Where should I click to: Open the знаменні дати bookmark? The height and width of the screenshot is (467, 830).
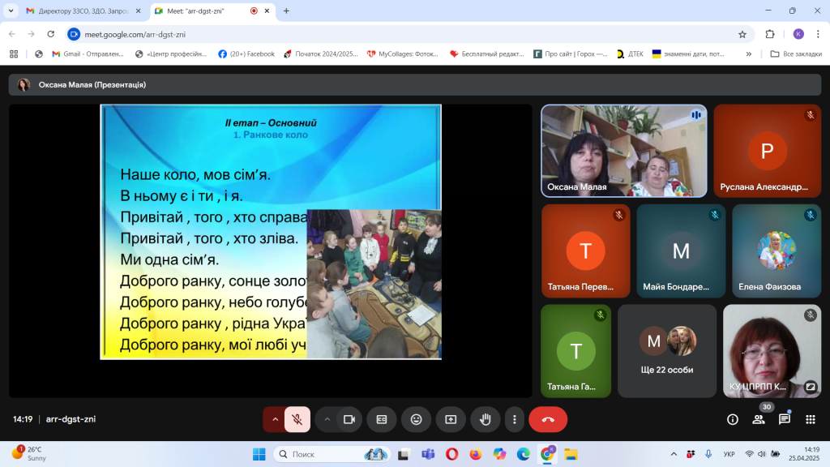[x=688, y=54]
